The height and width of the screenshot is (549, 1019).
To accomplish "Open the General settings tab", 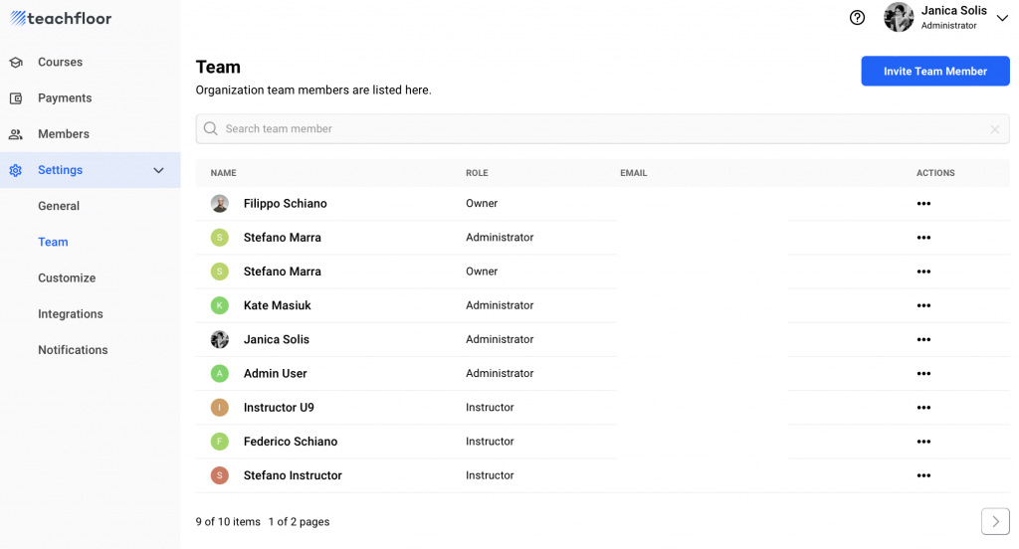I will (59, 206).
